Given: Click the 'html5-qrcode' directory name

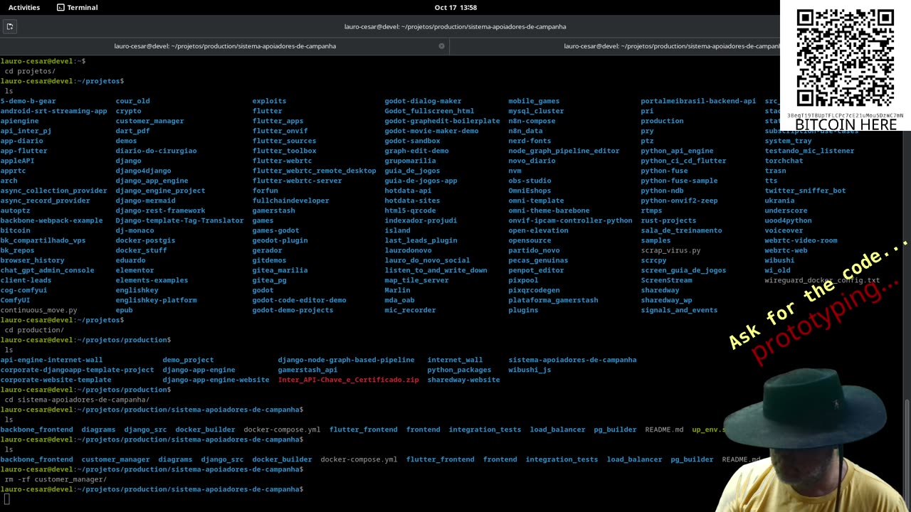Looking at the screenshot, I should (x=410, y=210).
